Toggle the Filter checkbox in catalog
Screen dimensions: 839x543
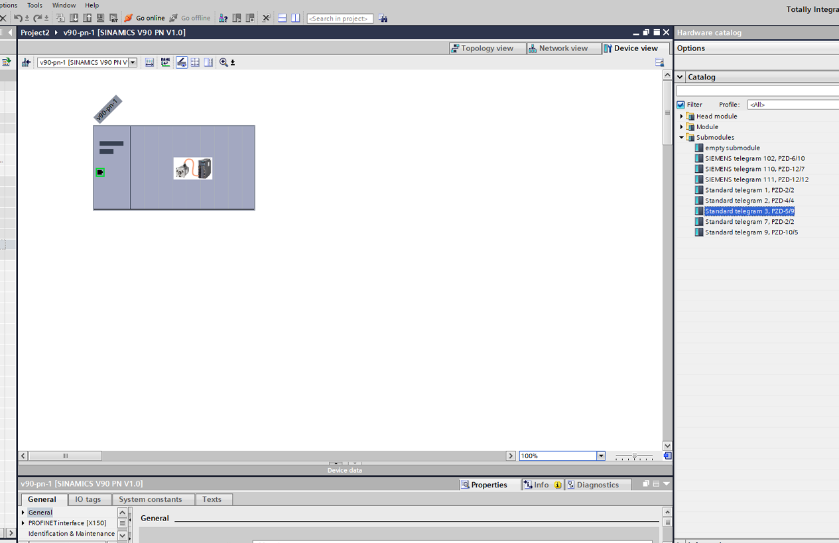click(x=680, y=105)
